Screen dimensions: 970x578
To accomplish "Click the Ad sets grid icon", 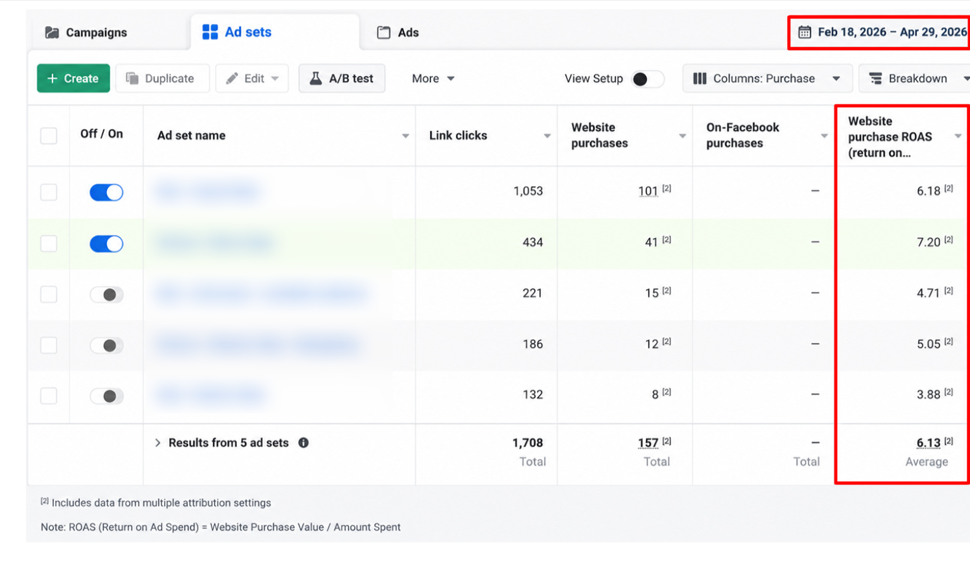I will pos(210,32).
